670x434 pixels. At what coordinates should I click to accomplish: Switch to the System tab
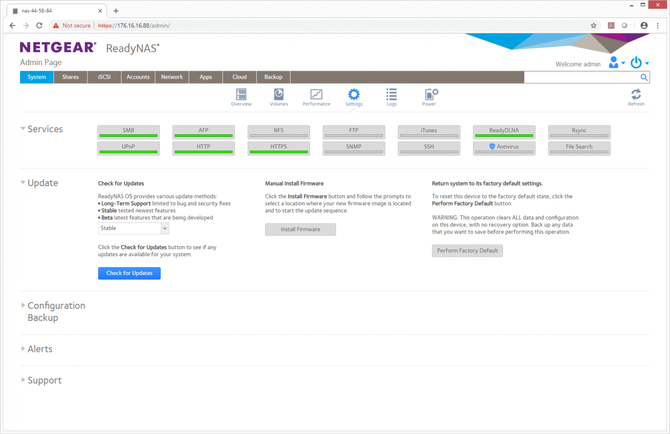coord(37,77)
